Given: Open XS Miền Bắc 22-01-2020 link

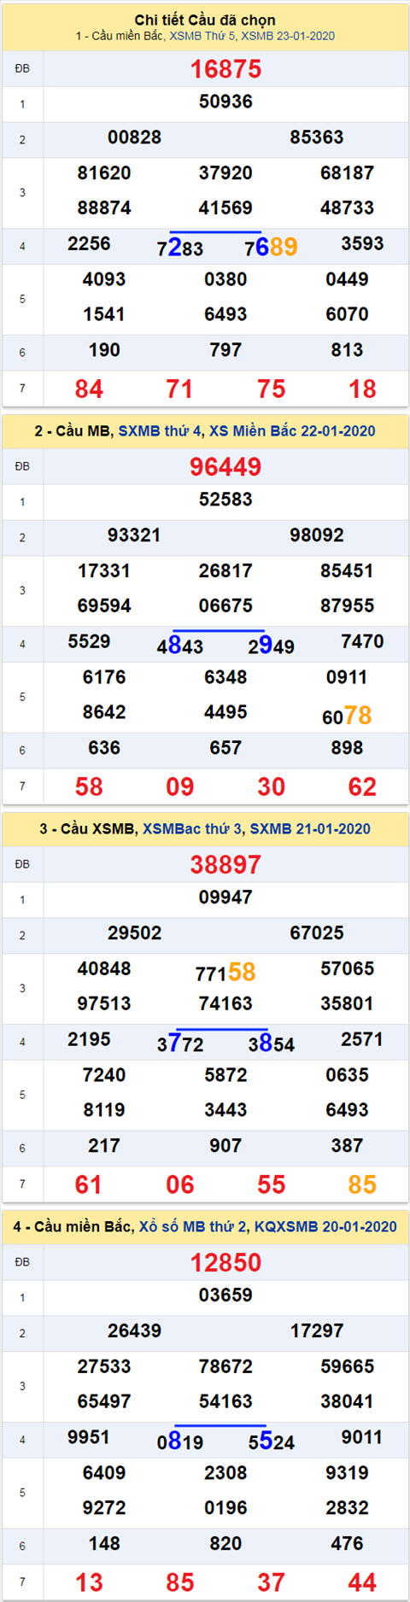Looking at the screenshot, I should click(x=292, y=431).
